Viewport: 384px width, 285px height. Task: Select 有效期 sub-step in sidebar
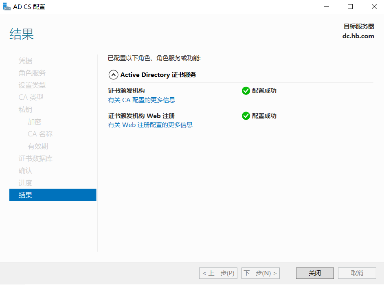[38, 146]
